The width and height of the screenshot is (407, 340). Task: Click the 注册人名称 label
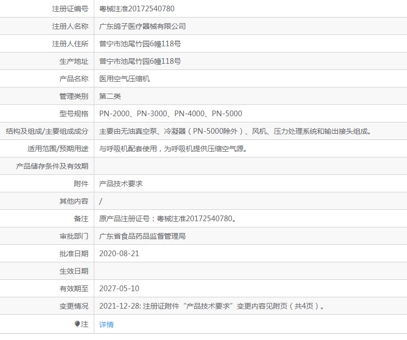coord(70,26)
